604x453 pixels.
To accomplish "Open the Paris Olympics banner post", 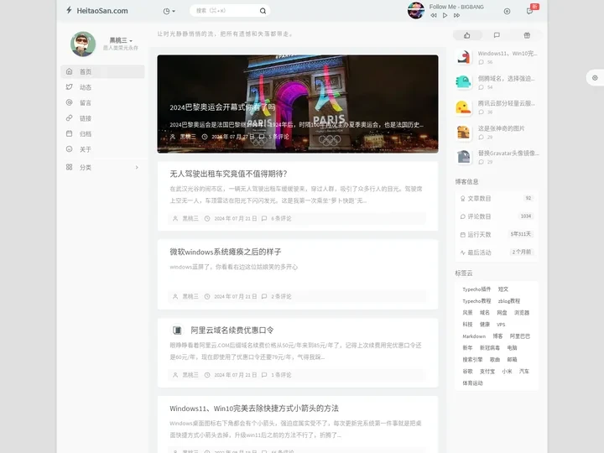I will 297,104.
